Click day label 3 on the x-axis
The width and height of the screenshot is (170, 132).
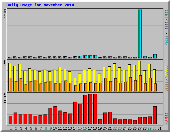point(21,128)
